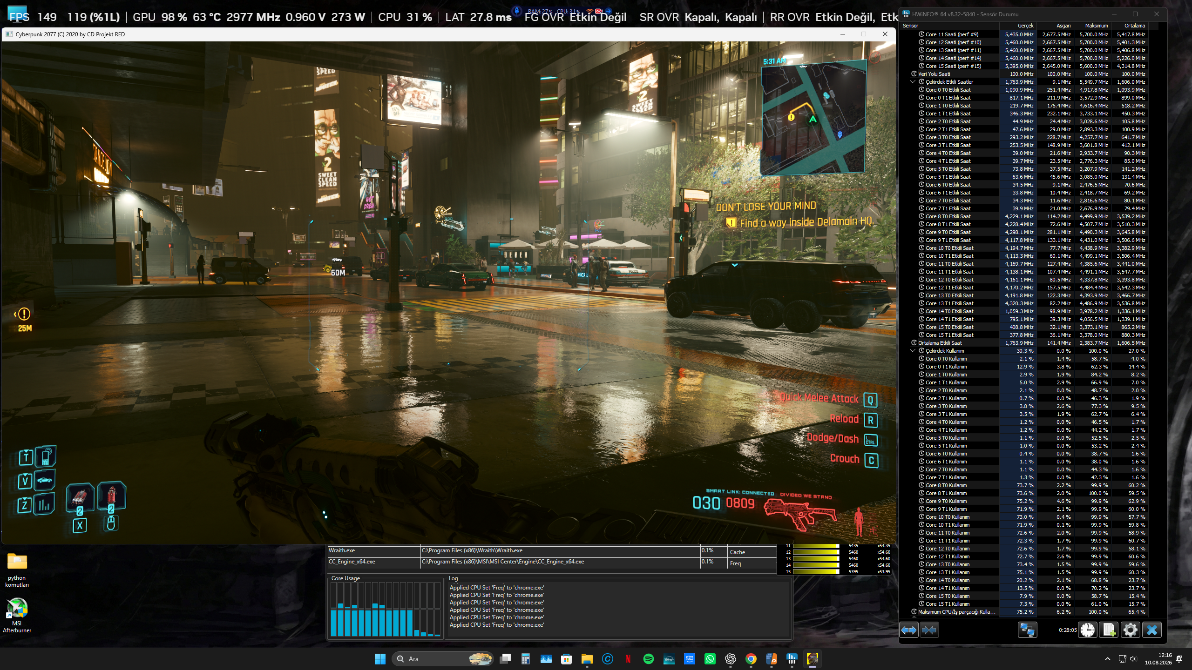Click the Freq label in the background window
Screen dimensions: 1192x670
(735, 563)
